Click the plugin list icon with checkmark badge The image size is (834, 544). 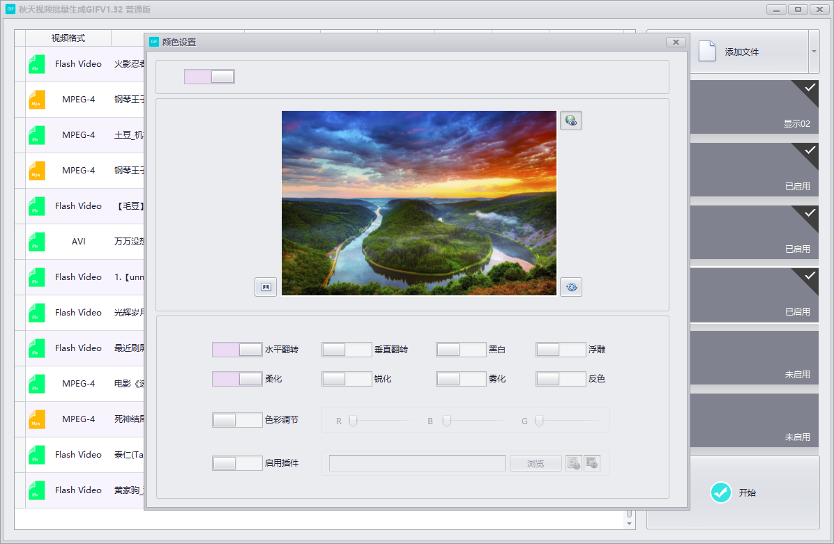573,463
